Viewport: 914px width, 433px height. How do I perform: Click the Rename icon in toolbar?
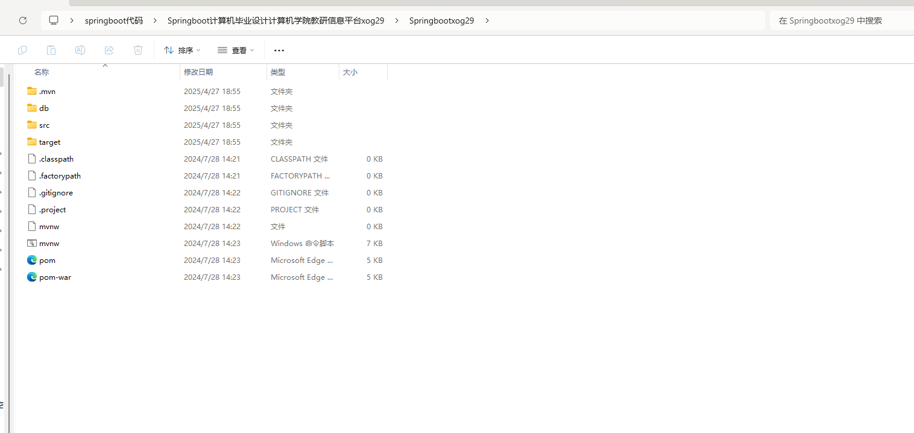[x=80, y=50]
